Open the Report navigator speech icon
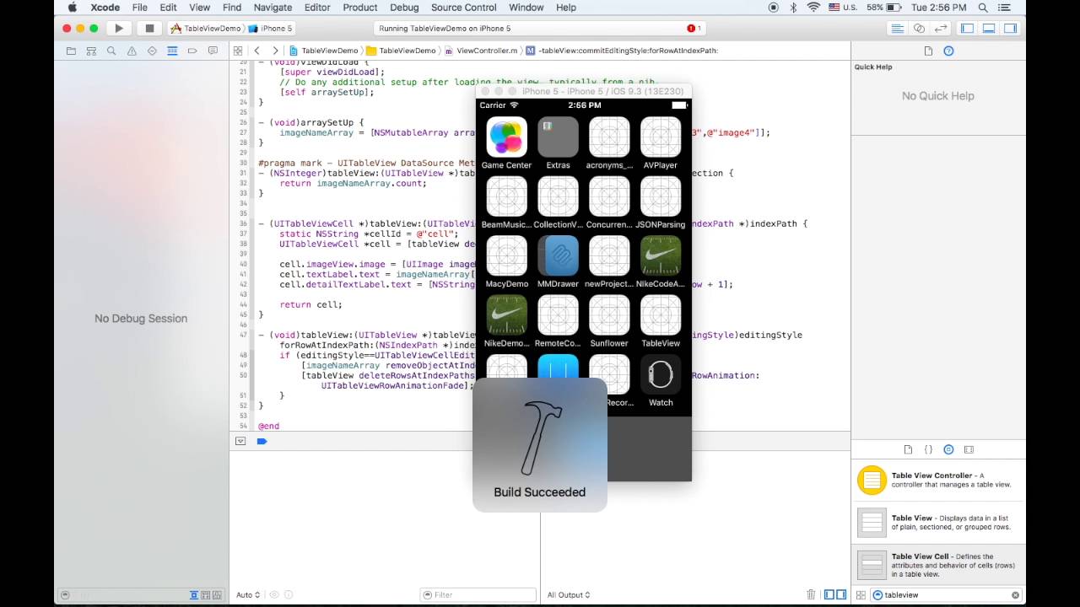The height and width of the screenshot is (607, 1080). [213, 51]
